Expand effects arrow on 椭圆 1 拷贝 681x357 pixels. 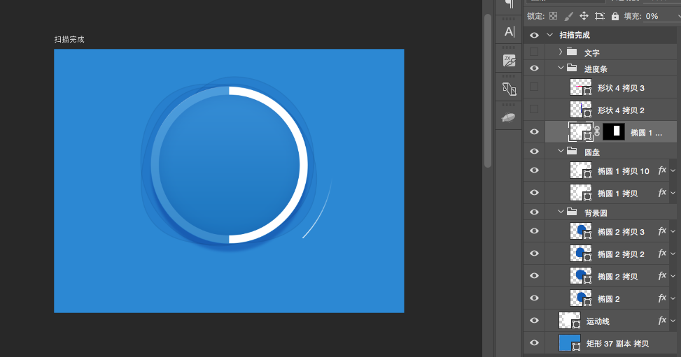tap(673, 193)
